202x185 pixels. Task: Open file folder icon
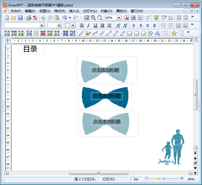[x=14, y=18]
